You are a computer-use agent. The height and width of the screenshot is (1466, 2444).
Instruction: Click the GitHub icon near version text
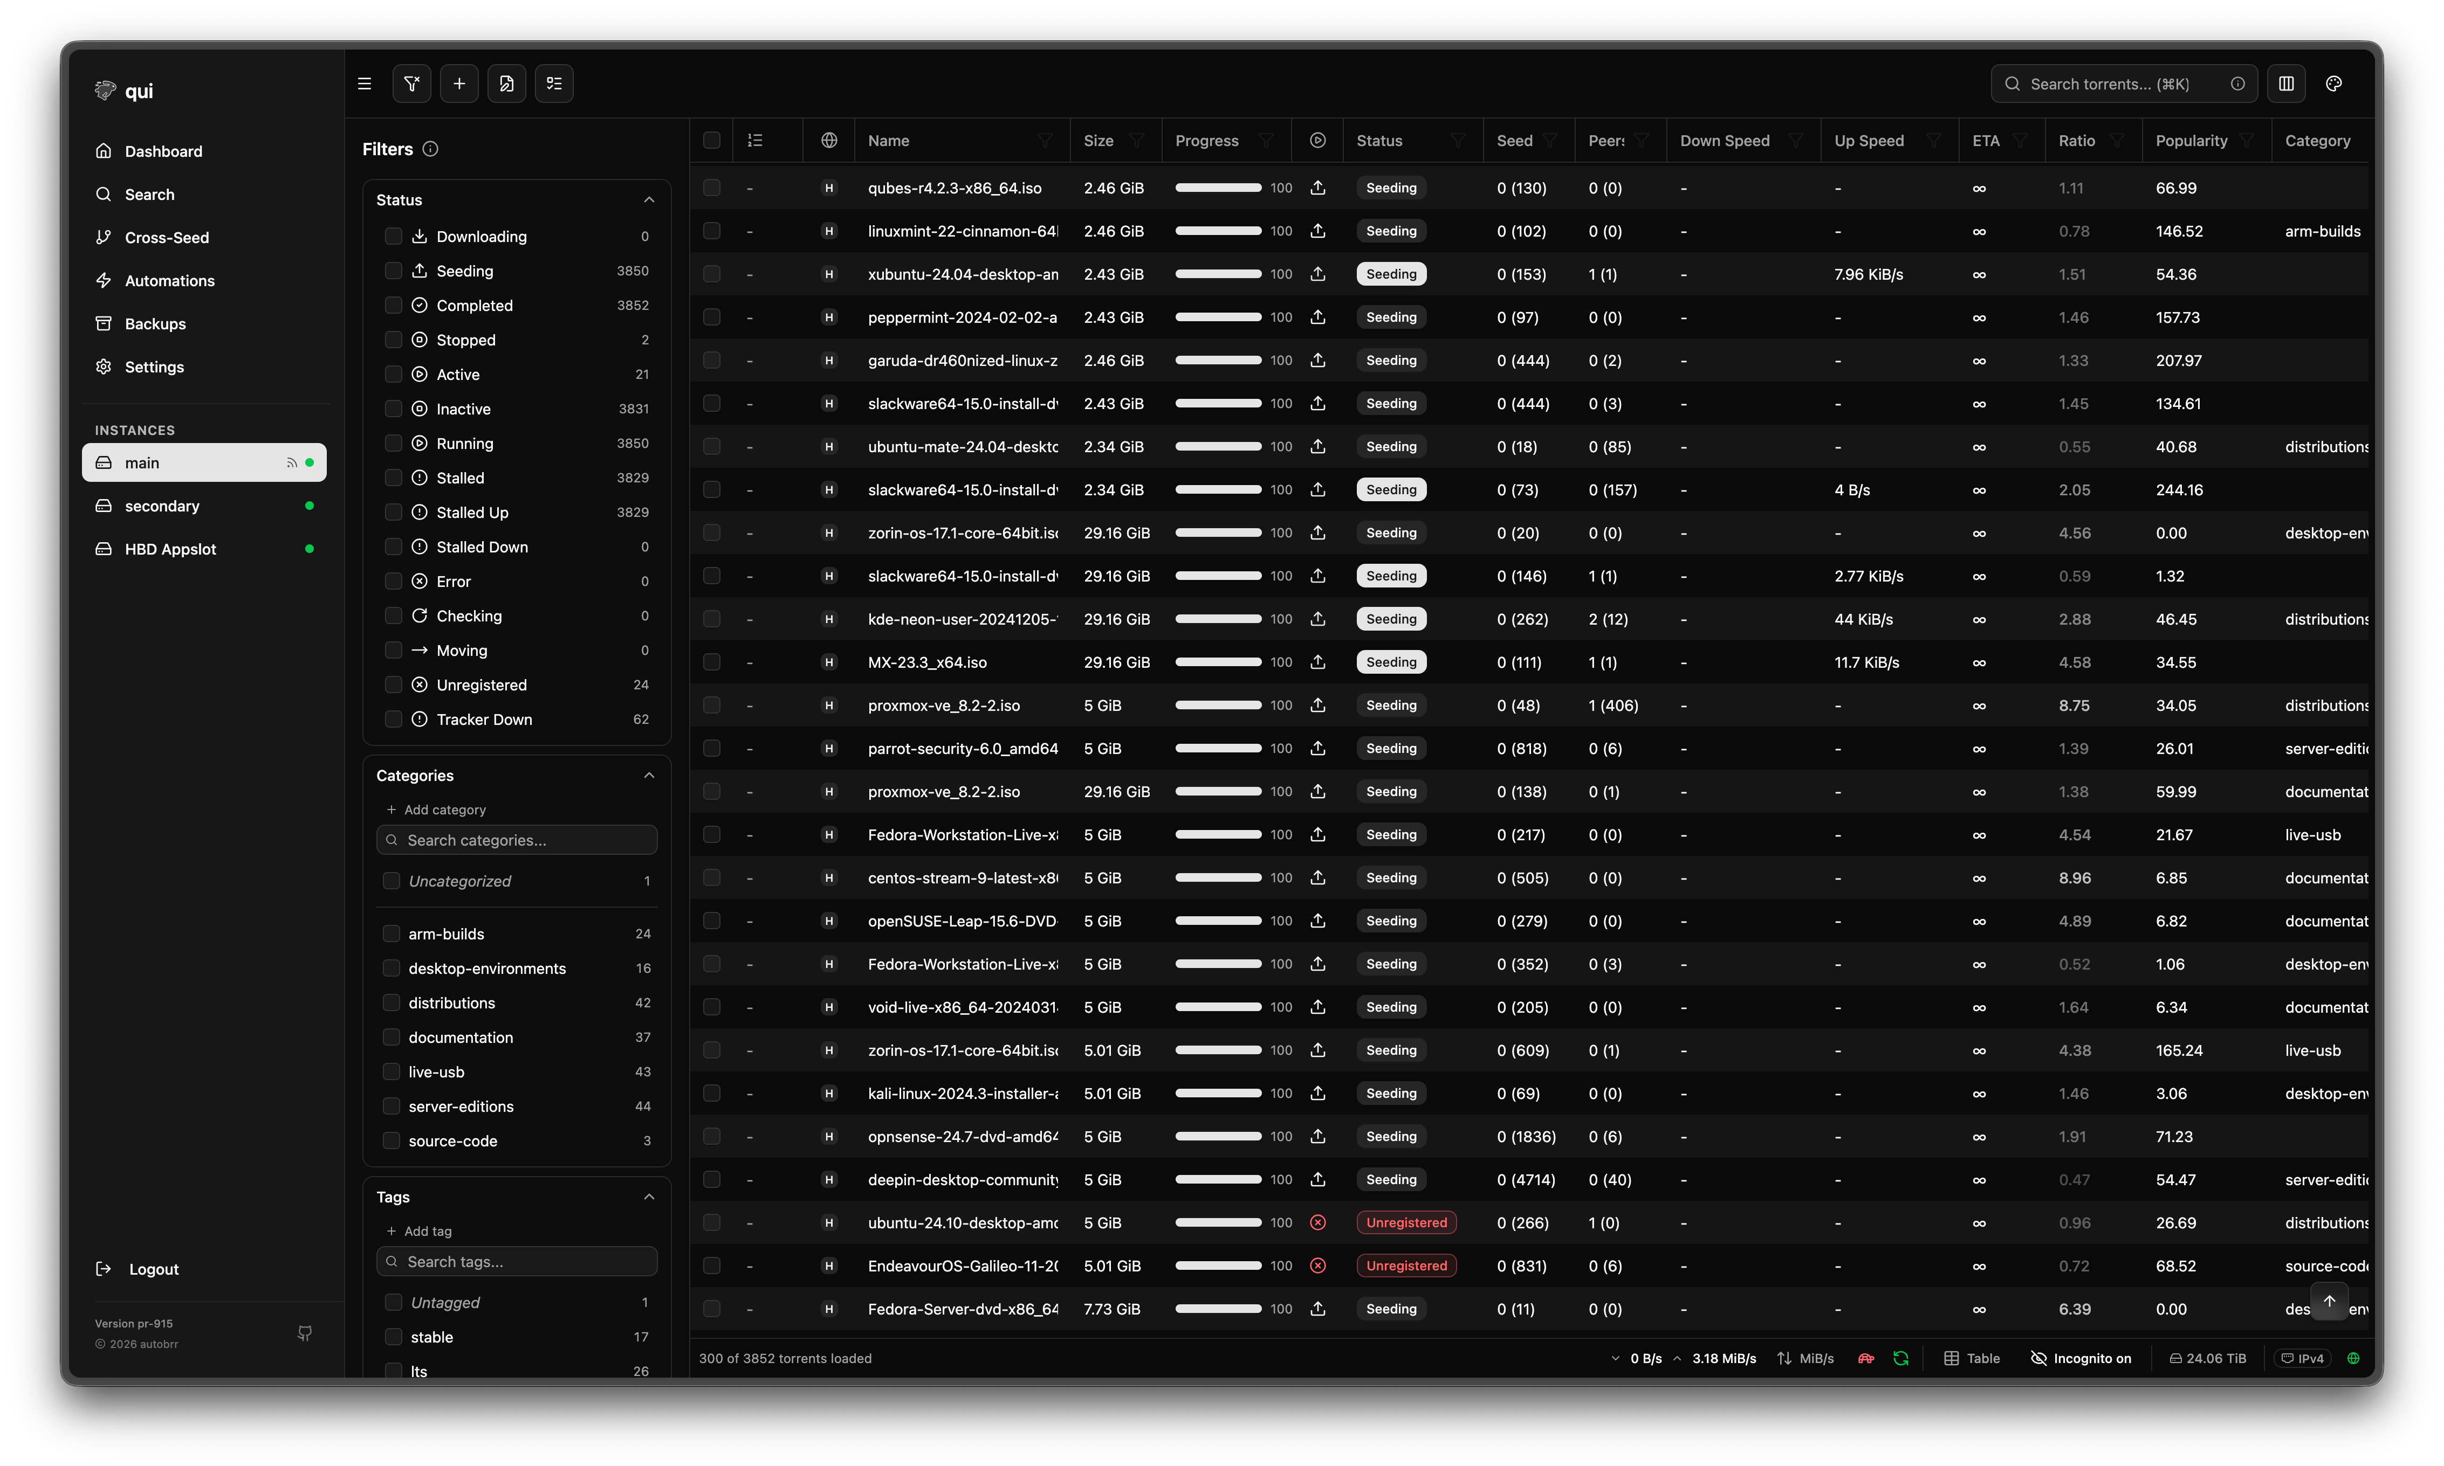coord(304,1333)
